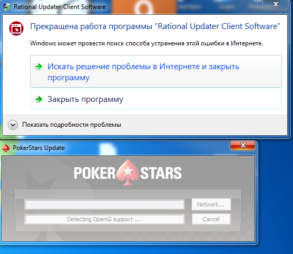The width and height of the screenshot is (293, 254).
Task: Open the Network... settings button
Action: 211,204
